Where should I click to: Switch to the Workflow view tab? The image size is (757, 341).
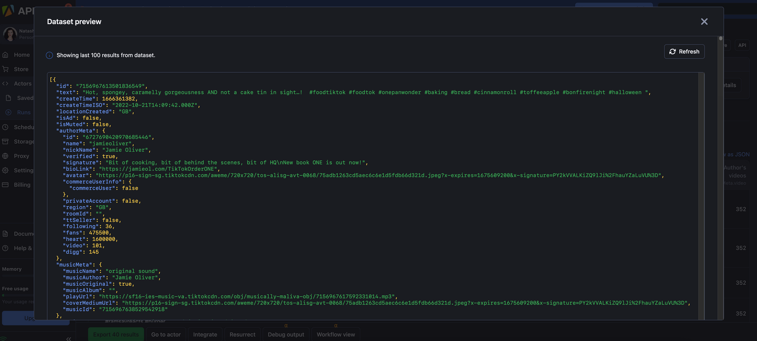335,334
